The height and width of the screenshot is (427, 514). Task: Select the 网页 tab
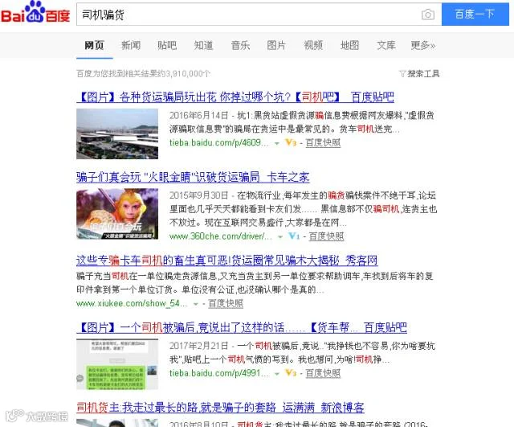[95, 45]
